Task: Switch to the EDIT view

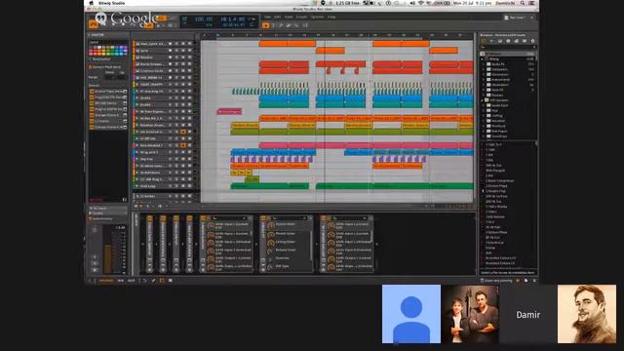Action: (x=132, y=281)
